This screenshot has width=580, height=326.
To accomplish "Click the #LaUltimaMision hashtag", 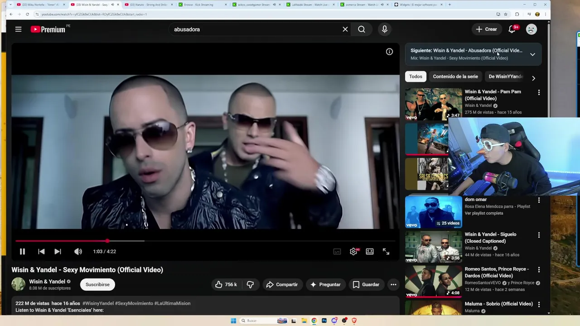I will click(x=172, y=303).
